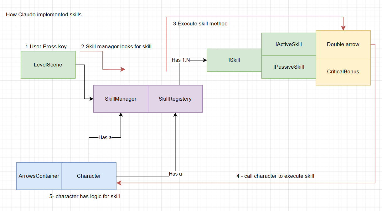The image size is (382, 211).
Task: Select the CriticalBonus box
Action: coord(343,71)
